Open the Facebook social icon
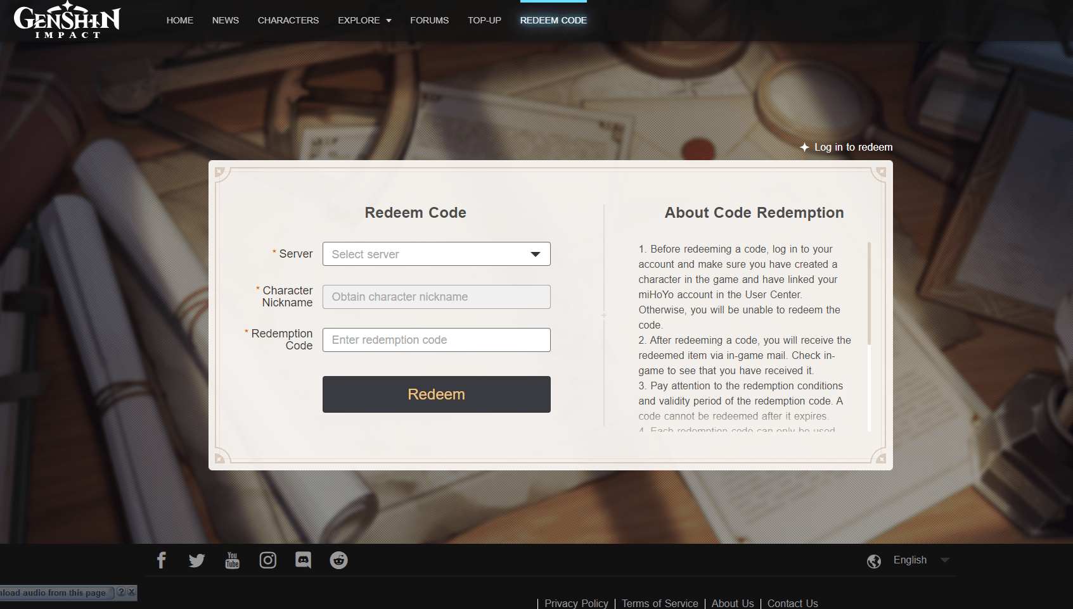 pos(162,560)
